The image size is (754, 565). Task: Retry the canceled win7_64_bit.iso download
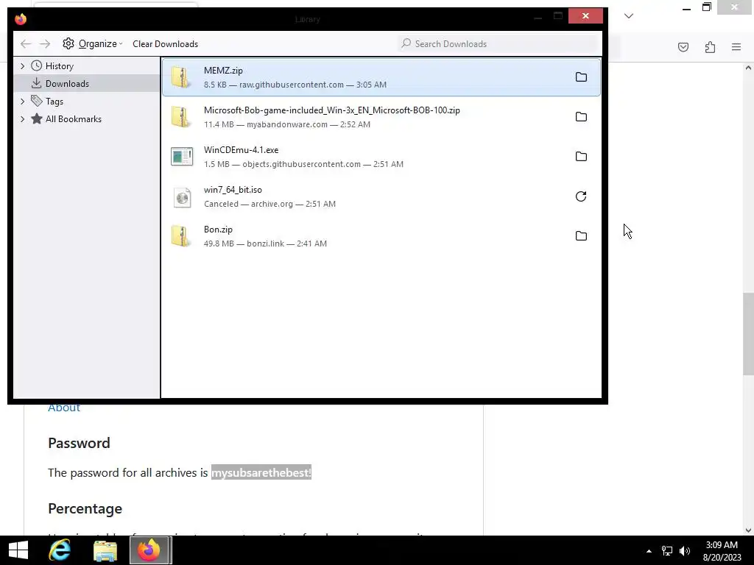click(x=581, y=196)
